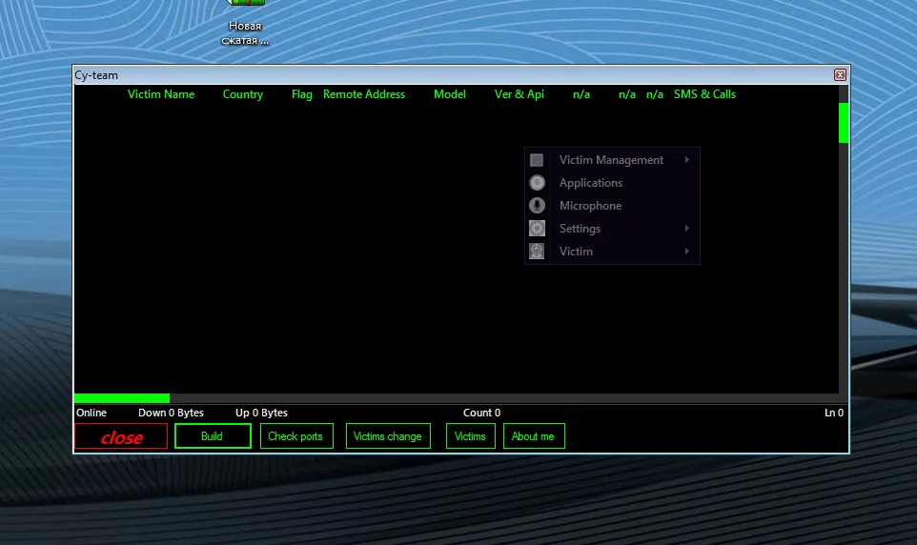
Task: Select the compressed folder icon on the desktop
Action: (245, 5)
